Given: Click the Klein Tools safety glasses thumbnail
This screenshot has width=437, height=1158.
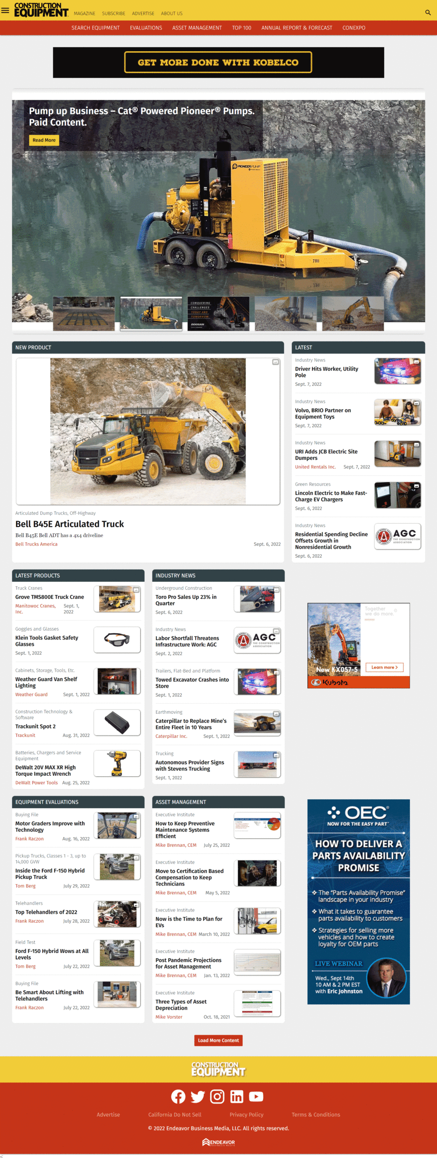Looking at the screenshot, I should click(117, 640).
